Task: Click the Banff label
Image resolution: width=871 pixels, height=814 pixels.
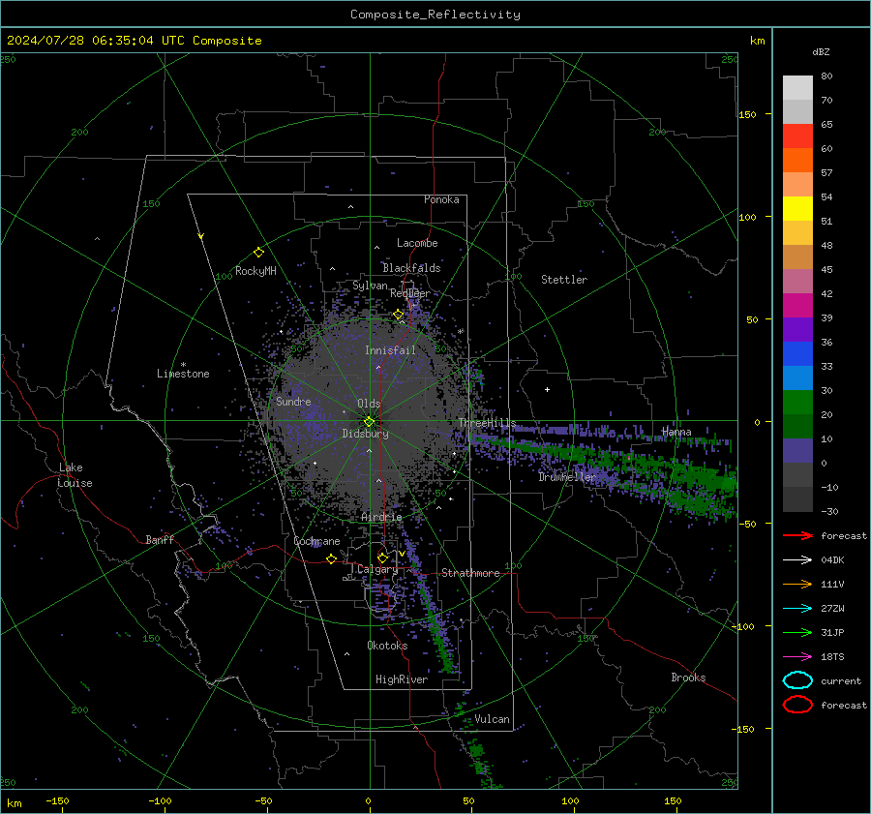Action: (160, 539)
